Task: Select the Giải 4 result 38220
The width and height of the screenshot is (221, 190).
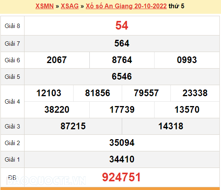Action: point(57,110)
